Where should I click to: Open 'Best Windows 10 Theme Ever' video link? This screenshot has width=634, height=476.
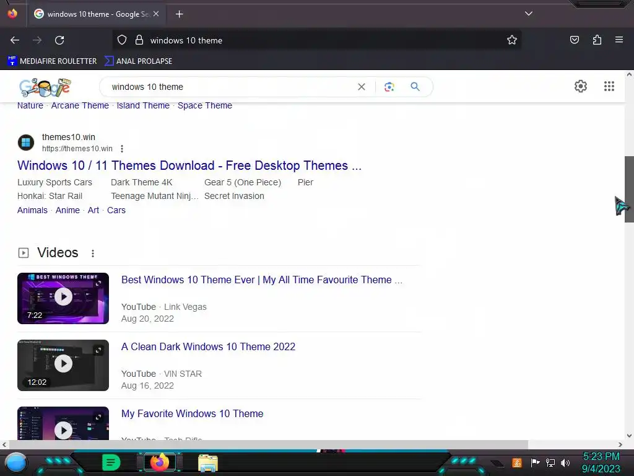(262, 280)
